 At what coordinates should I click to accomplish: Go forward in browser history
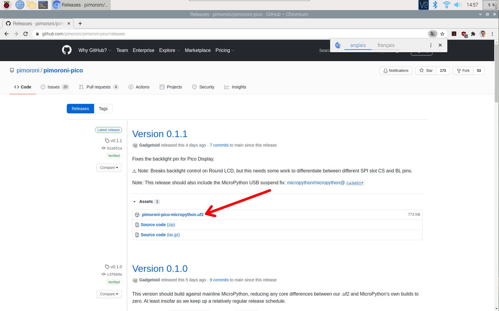[x=16, y=34]
